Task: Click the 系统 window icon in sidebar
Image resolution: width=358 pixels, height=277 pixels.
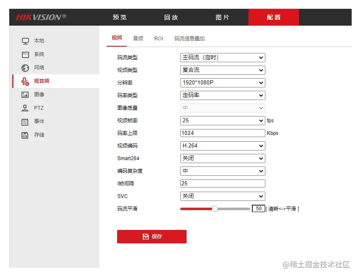Action: tap(25, 55)
